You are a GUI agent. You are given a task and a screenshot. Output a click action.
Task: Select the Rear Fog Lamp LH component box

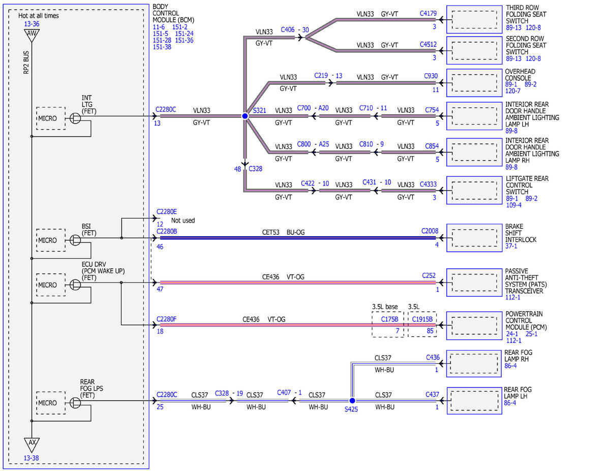tap(474, 401)
